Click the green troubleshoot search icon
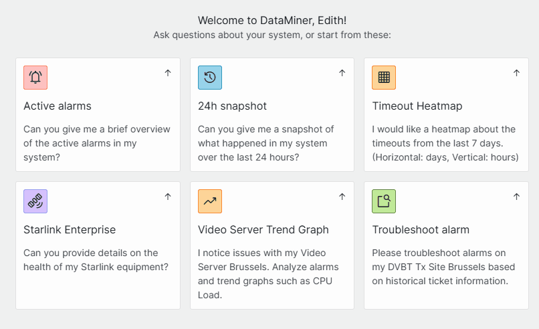Image resolution: width=539 pixels, height=329 pixels. (x=384, y=201)
